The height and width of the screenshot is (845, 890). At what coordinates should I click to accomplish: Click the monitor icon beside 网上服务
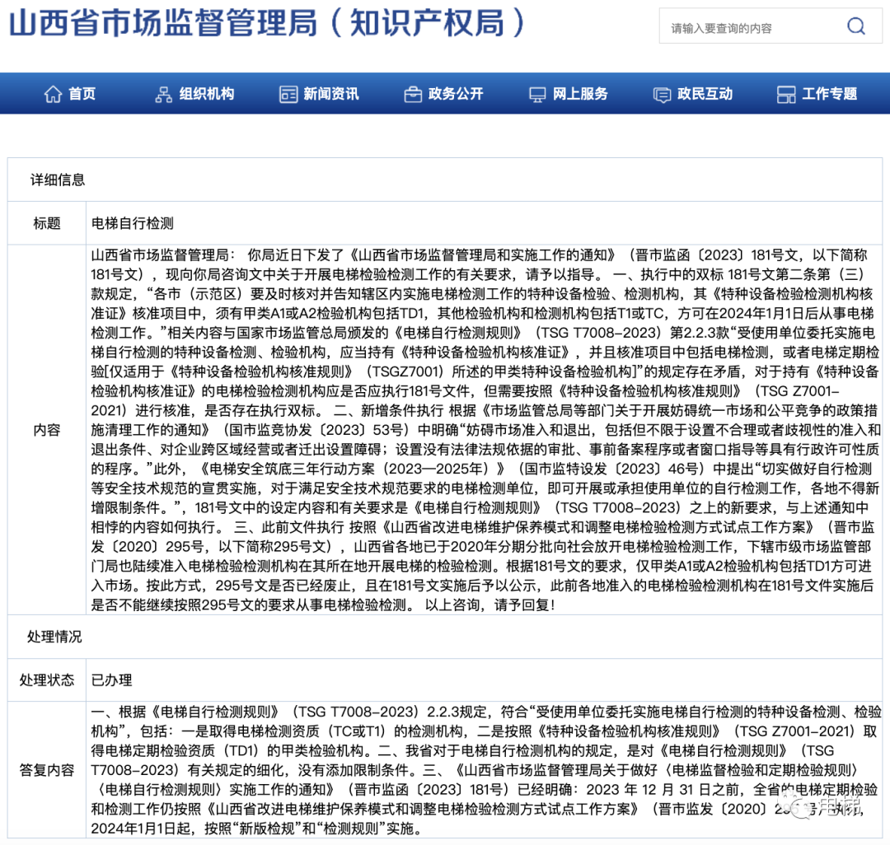click(x=537, y=95)
